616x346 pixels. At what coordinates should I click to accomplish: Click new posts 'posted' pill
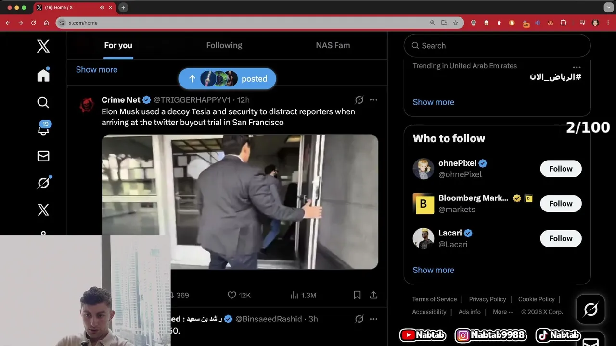pyautogui.click(x=227, y=79)
